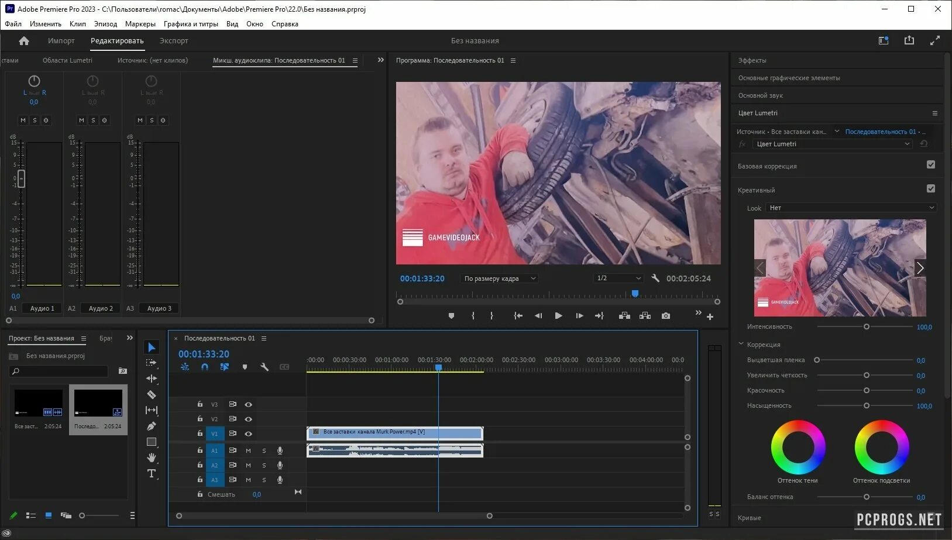This screenshot has width=952, height=540.
Task: Select the Selection arrow tool
Action: [152, 348]
